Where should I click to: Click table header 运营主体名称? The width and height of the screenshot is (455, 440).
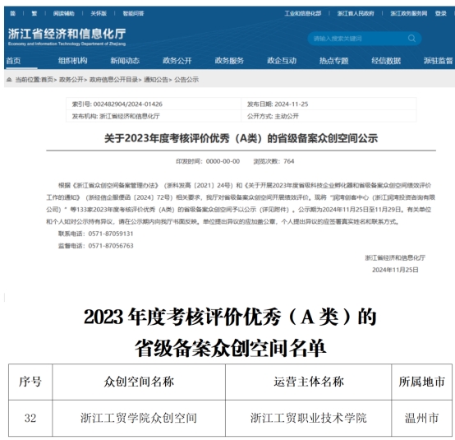tap(309, 382)
